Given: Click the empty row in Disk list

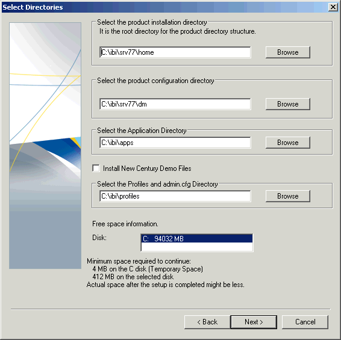Looking at the screenshot, I should tap(197, 247).
